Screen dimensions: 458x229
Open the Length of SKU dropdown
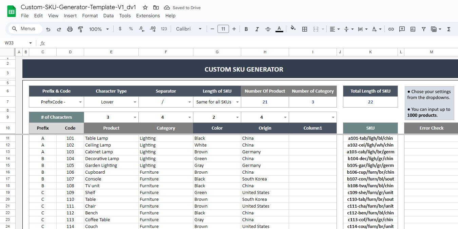tap(237, 102)
